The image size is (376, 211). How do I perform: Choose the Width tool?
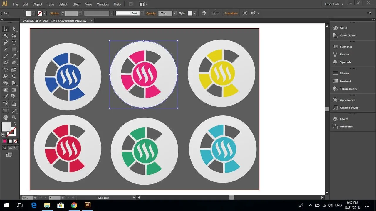click(6, 76)
